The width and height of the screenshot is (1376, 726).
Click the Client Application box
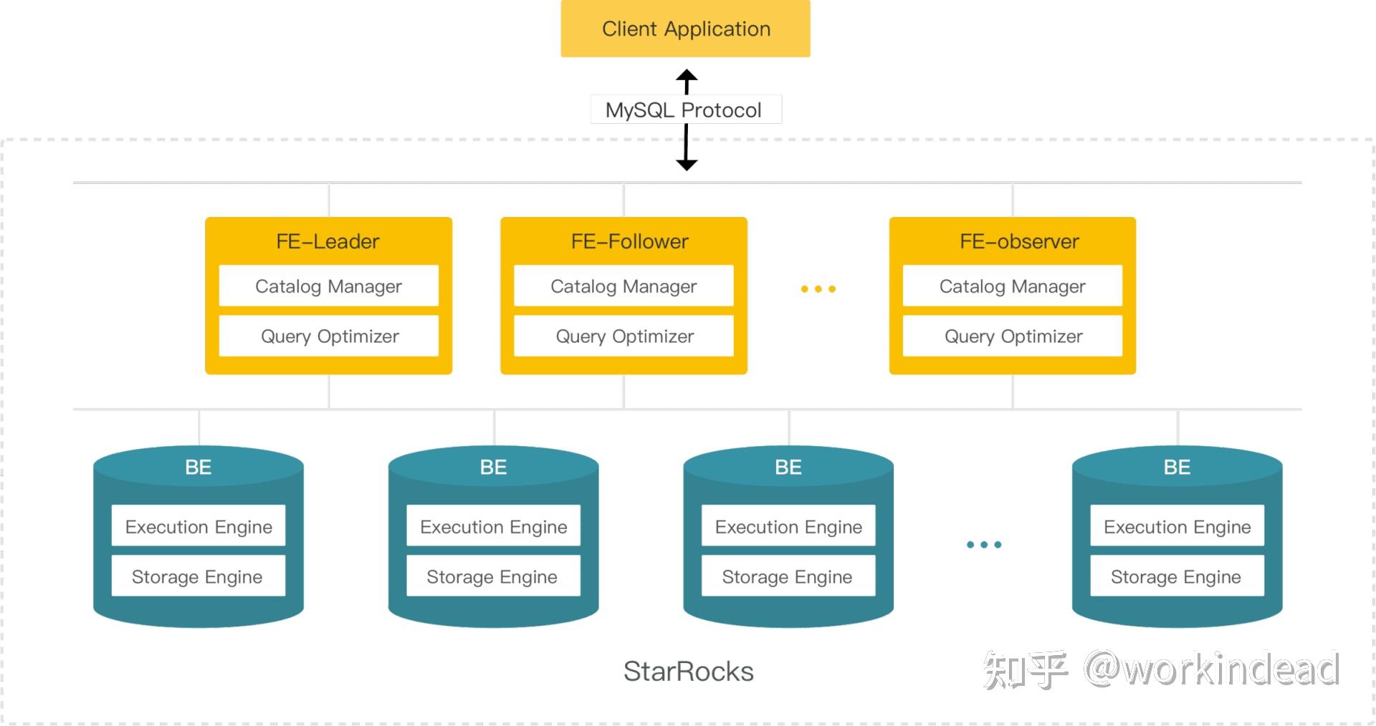coord(686,29)
